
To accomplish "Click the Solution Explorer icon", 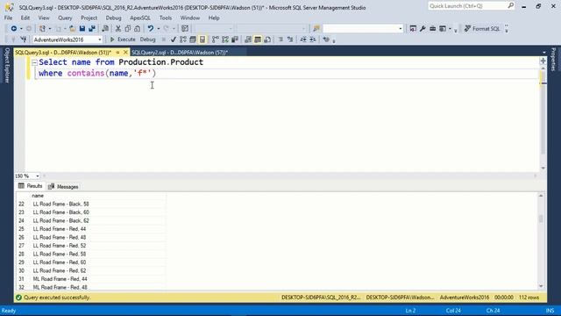I will click(413, 29).
